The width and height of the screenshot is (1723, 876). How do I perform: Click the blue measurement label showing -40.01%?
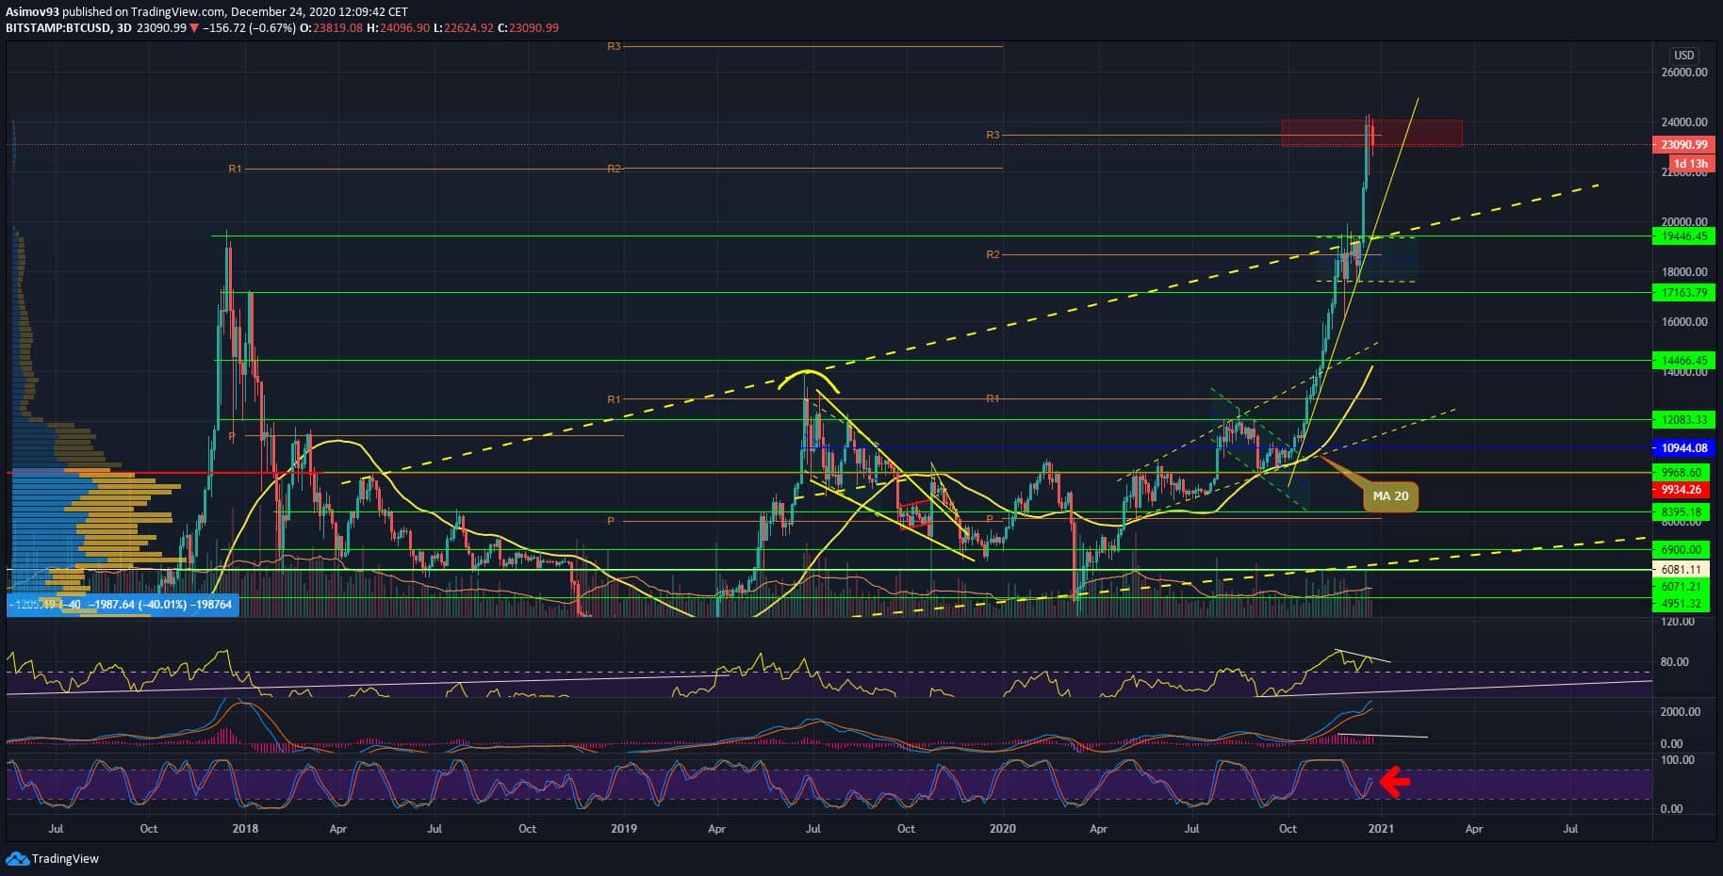(123, 604)
